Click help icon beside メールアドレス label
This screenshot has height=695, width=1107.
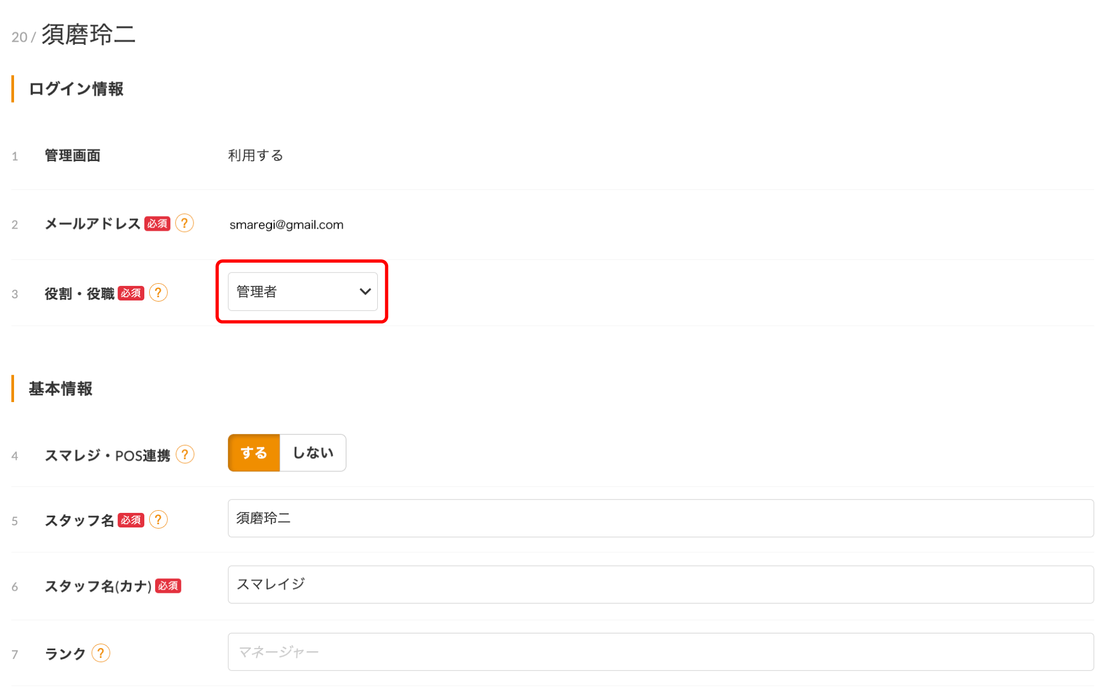184,223
